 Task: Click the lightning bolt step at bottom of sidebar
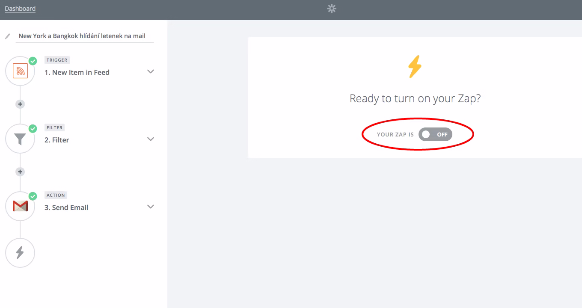click(20, 252)
